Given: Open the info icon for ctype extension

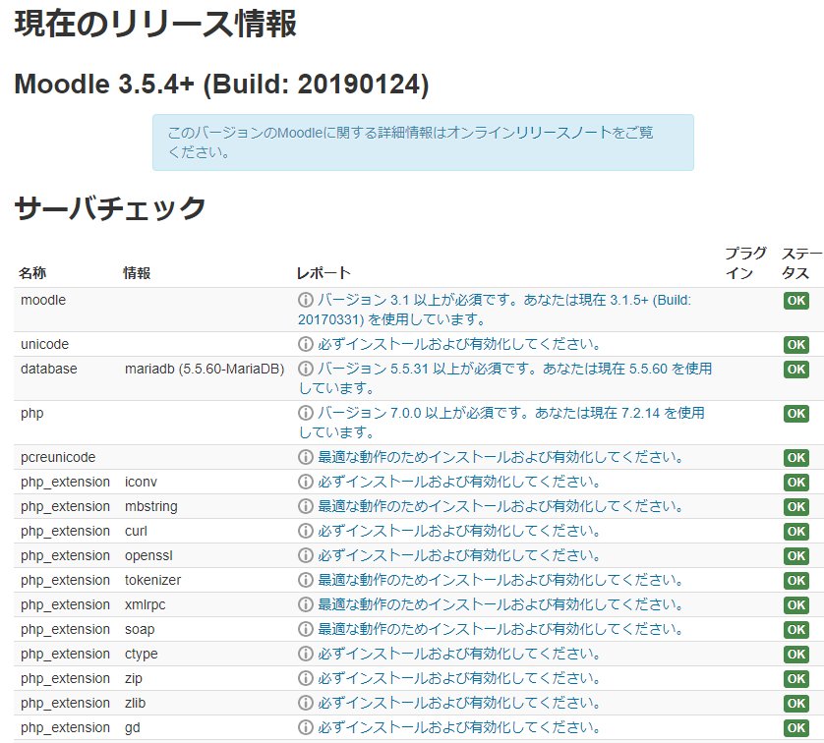Looking at the screenshot, I should click(306, 654).
